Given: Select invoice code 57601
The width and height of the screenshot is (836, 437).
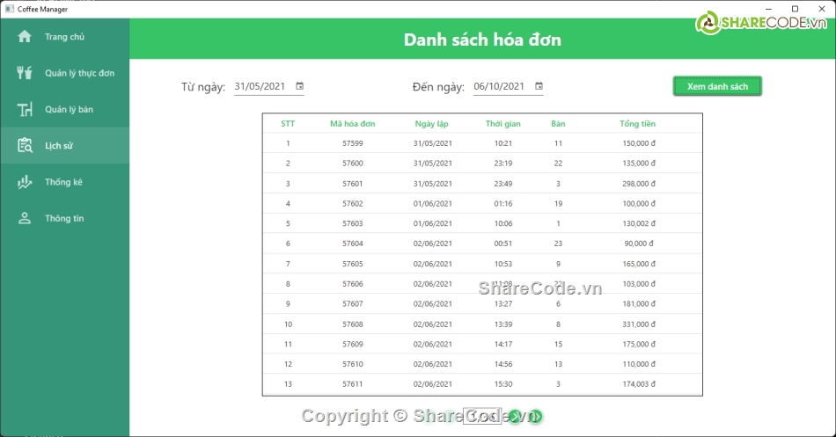Looking at the screenshot, I should click(352, 183).
